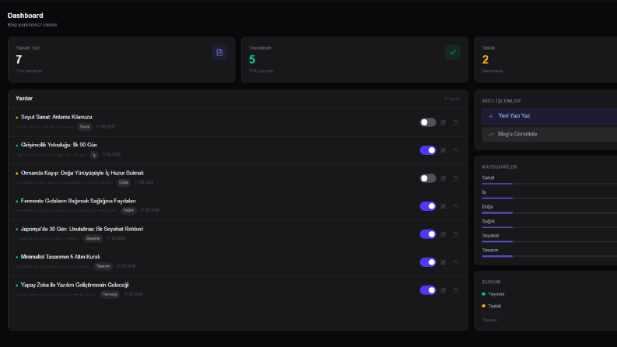
Task: Toggle off the Yapay Zeka post
Action: click(428, 290)
